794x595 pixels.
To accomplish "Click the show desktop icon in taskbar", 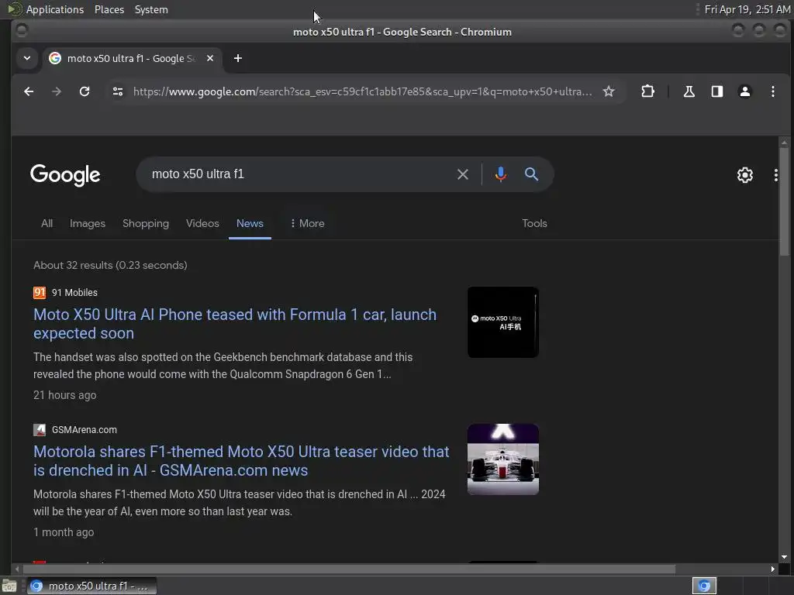I will [x=9, y=586].
